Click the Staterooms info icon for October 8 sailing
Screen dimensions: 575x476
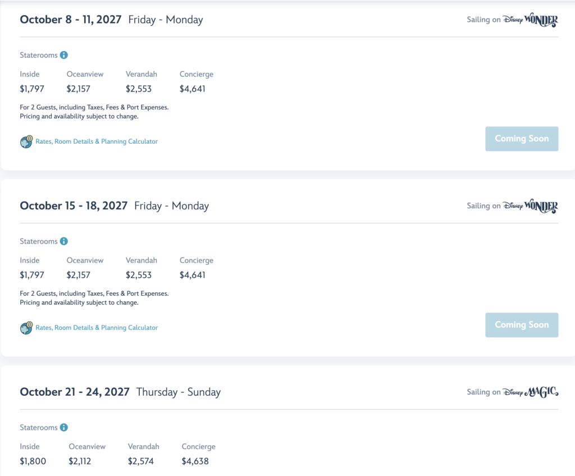point(64,55)
